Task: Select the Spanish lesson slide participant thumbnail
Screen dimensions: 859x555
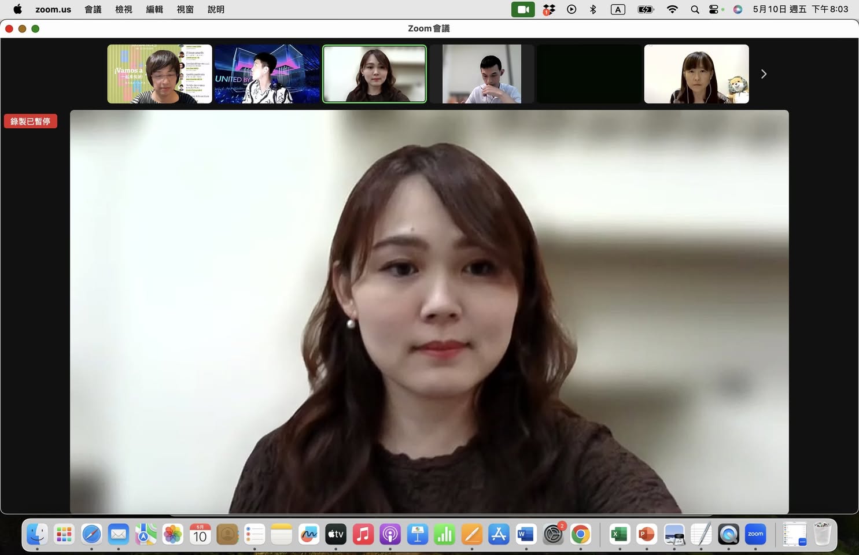Action: (x=160, y=74)
